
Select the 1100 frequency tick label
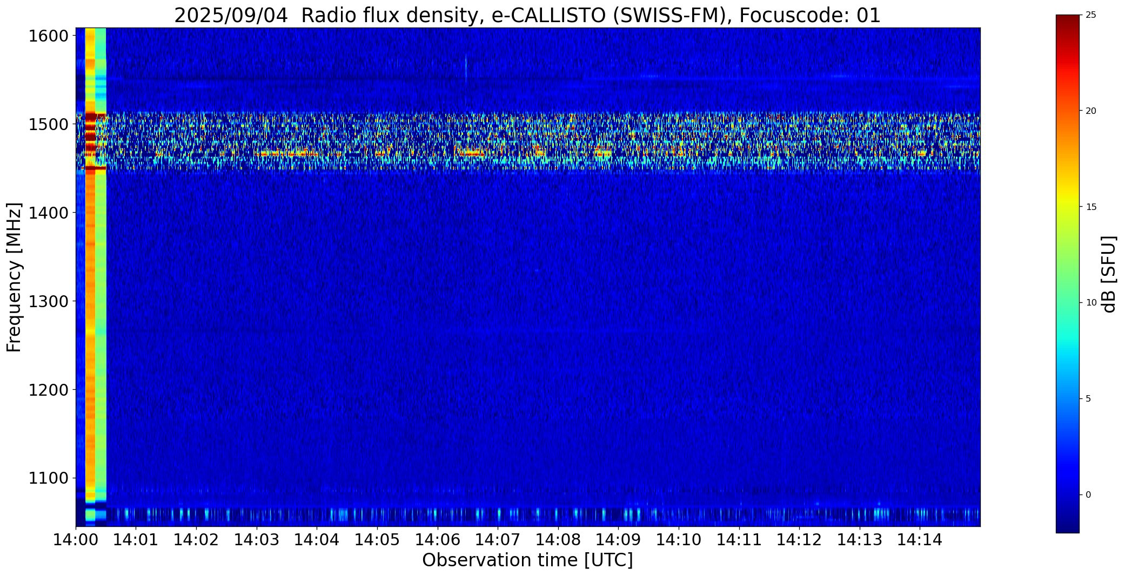coord(49,478)
